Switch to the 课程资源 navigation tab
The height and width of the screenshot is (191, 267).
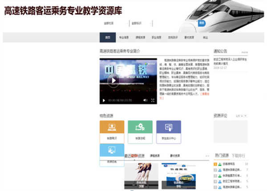pyautogui.click(x=140, y=38)
